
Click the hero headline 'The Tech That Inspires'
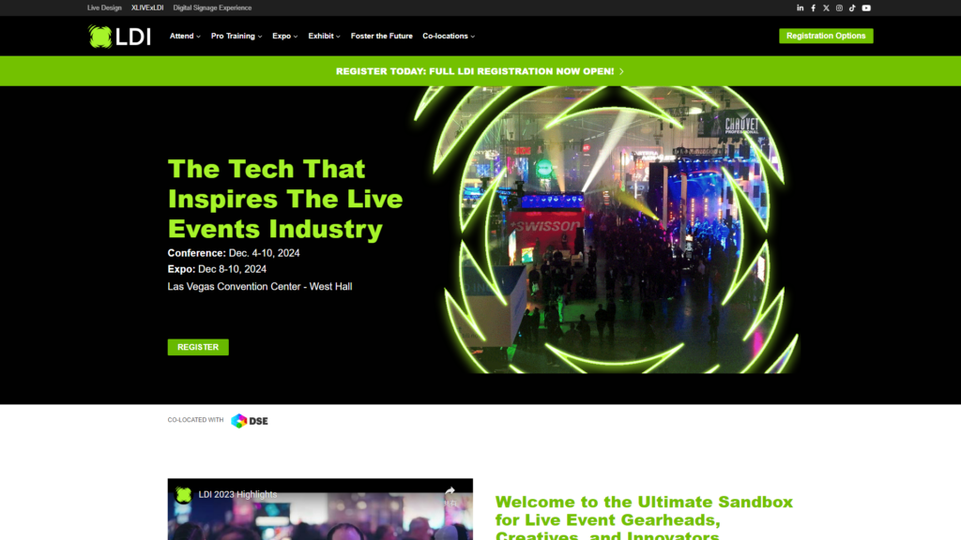(x=285, y=199)
